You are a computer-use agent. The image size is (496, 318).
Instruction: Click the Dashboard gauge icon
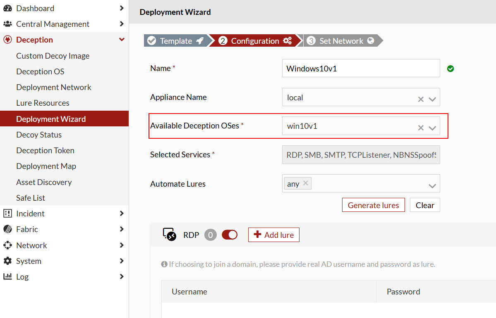point(7,8)
